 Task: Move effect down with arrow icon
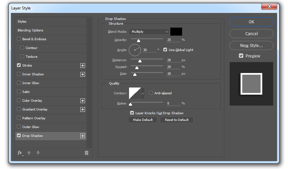(x=38, y=153)
